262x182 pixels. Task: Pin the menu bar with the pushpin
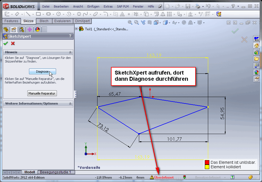[x=160, y=6]
